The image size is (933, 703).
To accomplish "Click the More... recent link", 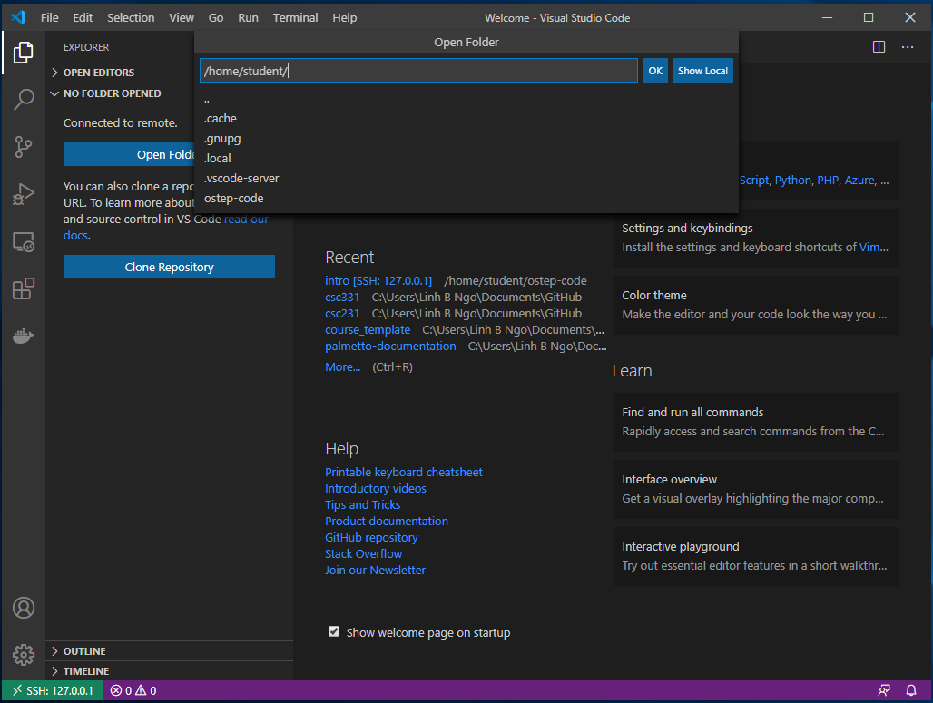I will (x=343, y=367).
